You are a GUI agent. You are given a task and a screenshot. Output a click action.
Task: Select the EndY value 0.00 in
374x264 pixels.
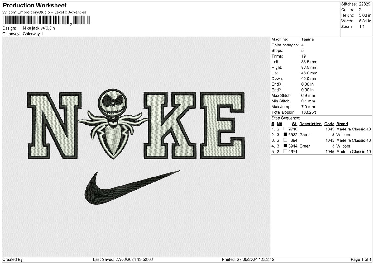308,90
